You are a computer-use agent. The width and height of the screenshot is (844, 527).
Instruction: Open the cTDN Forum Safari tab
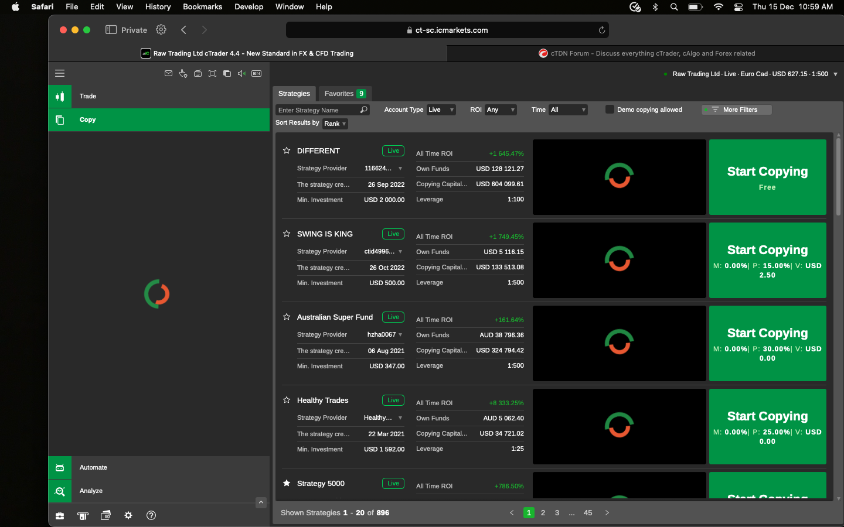point(646,53)
